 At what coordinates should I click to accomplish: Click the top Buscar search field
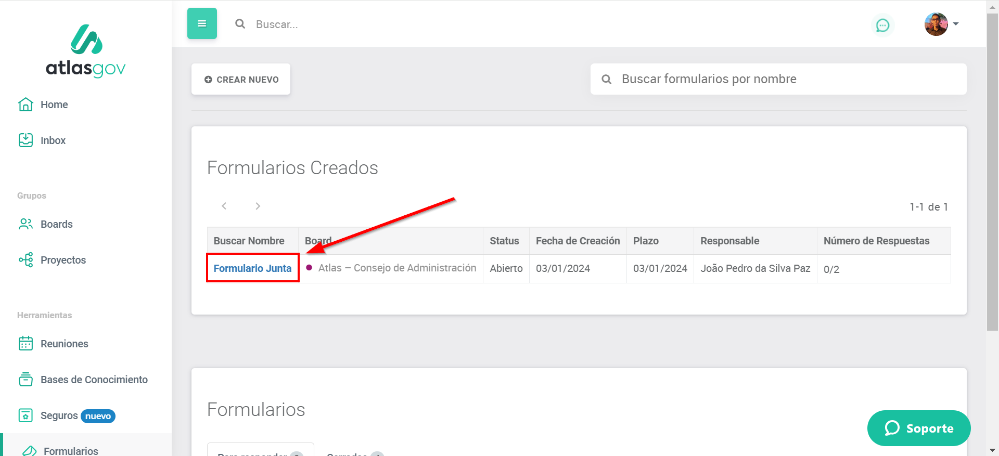(x=416, y=24)
